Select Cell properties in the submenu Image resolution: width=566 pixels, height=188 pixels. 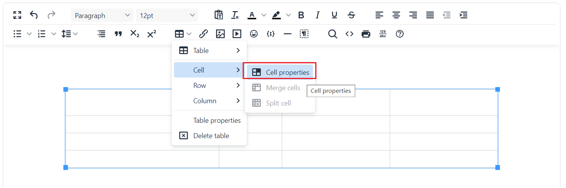[x=280, y=73]
